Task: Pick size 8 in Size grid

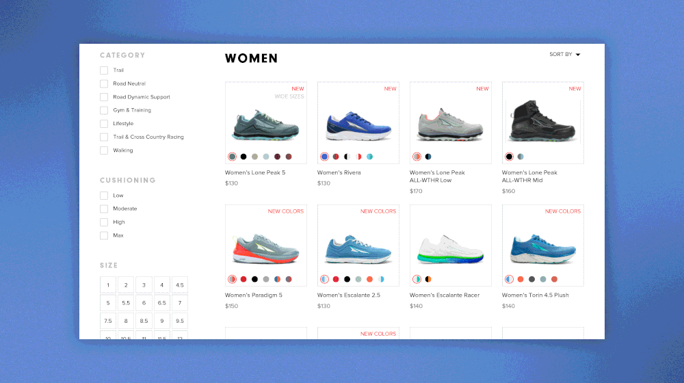Action: 126,321
